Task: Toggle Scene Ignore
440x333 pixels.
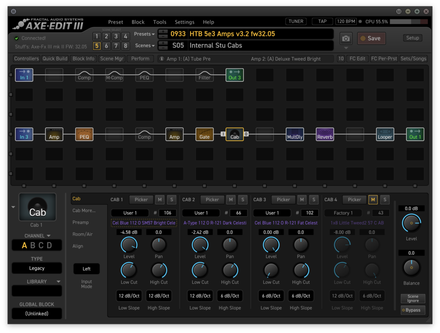Action: 413,299
